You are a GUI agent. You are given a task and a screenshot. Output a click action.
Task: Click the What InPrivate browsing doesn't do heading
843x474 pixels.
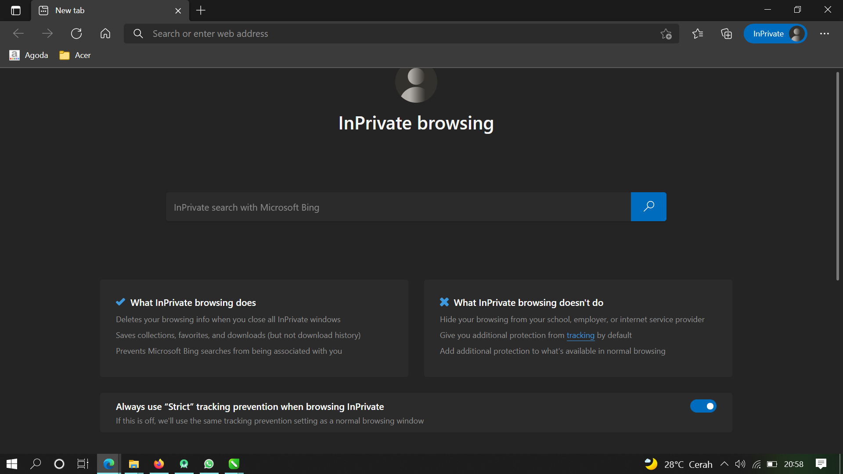tap(528, 303)
